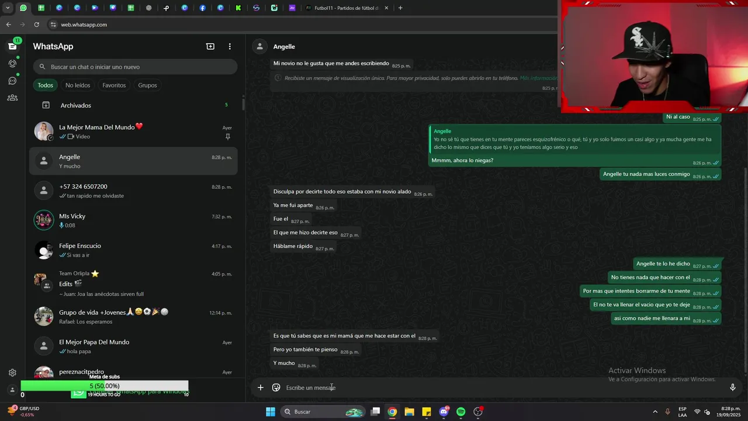748x421 pixels.
Task: Open Grupo de vida +Jovenes chat
Action: tap(133, 316)
